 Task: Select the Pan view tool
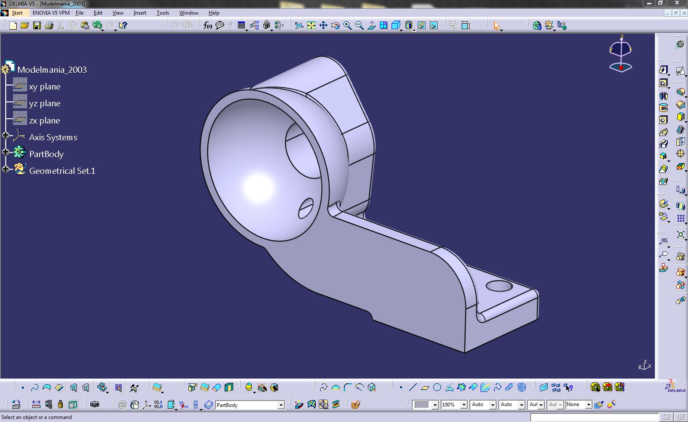click(x=323, y=26)
